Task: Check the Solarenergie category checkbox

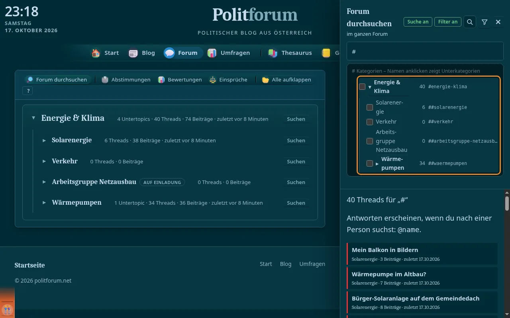Action: [370, 107]
